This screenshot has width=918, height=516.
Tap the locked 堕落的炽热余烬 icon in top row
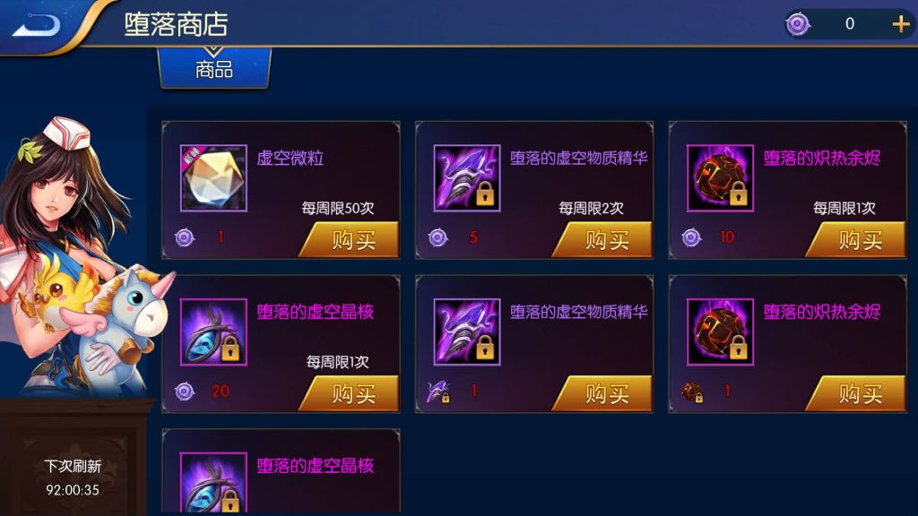point(720,178)
